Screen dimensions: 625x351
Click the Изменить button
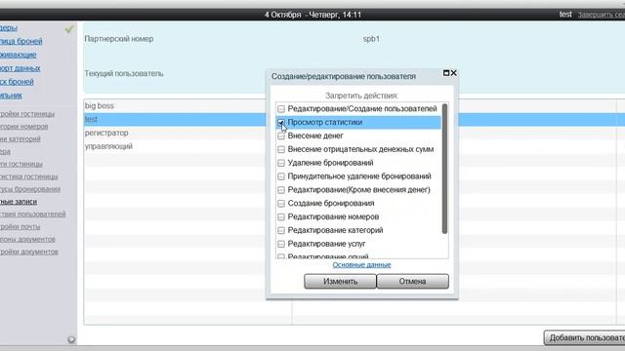point(340,281)
